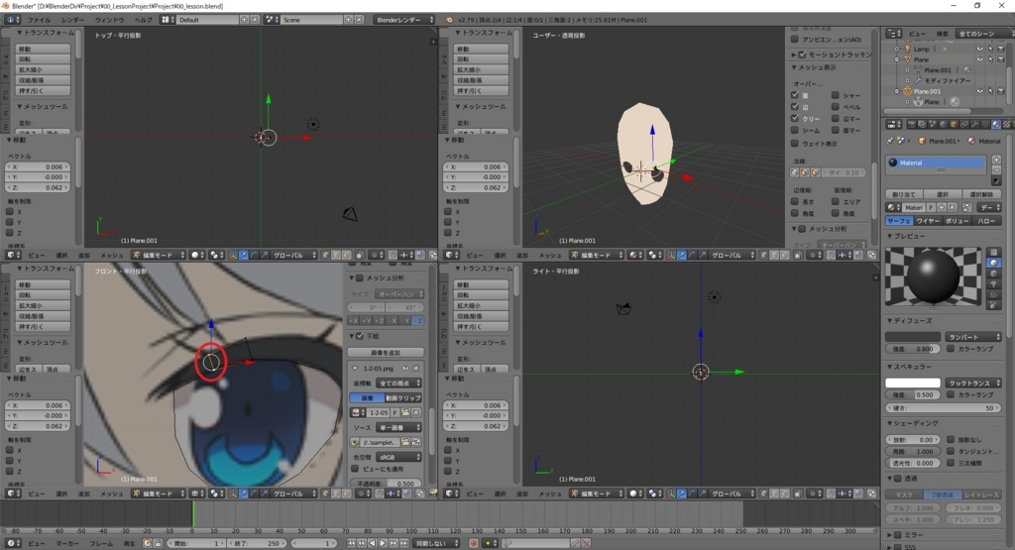Click the 硬さ hardness slider

pos(944,408)
